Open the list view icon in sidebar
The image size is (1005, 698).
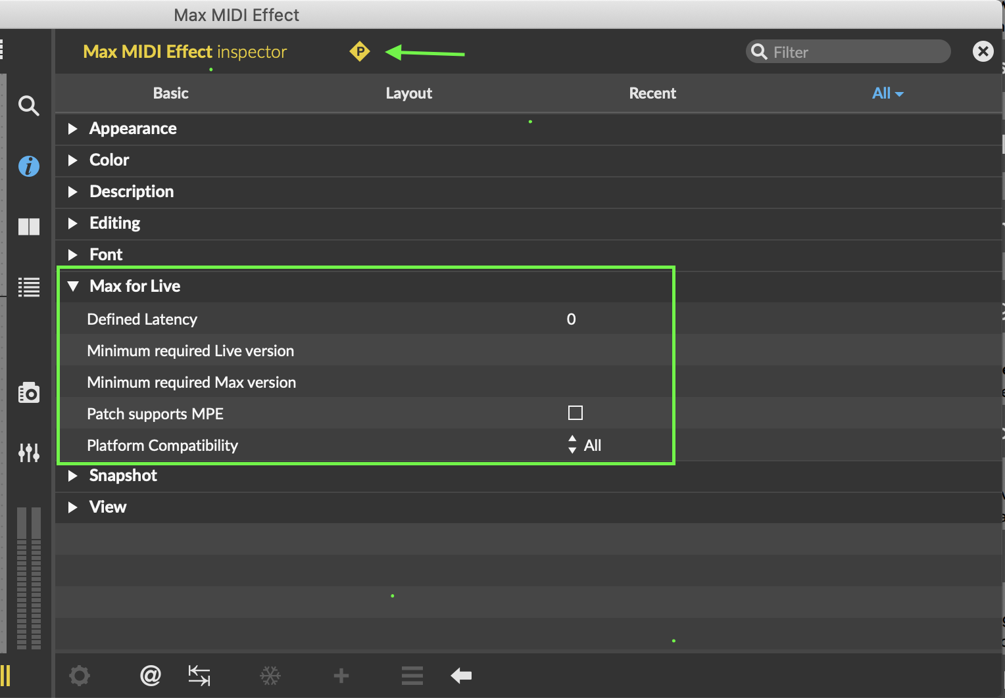(x=28, y=287)
